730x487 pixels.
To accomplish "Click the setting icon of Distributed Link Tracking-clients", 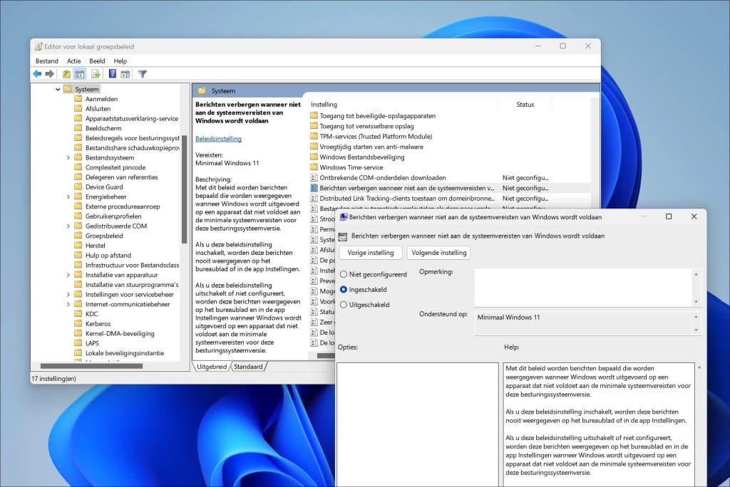I will coord(314,198).
